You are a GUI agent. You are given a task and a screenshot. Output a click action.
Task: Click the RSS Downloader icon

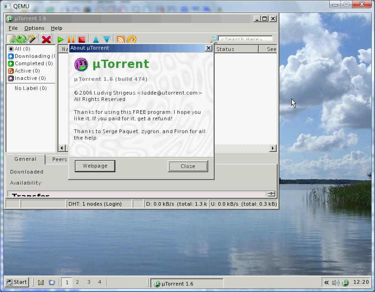click(x=120, y=40)
